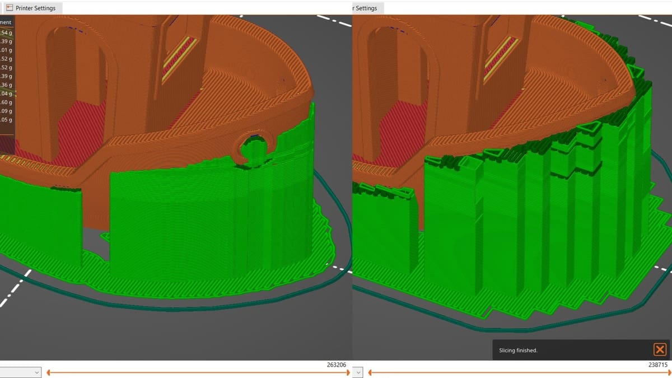Click the legend filament column header

(6, 22)
